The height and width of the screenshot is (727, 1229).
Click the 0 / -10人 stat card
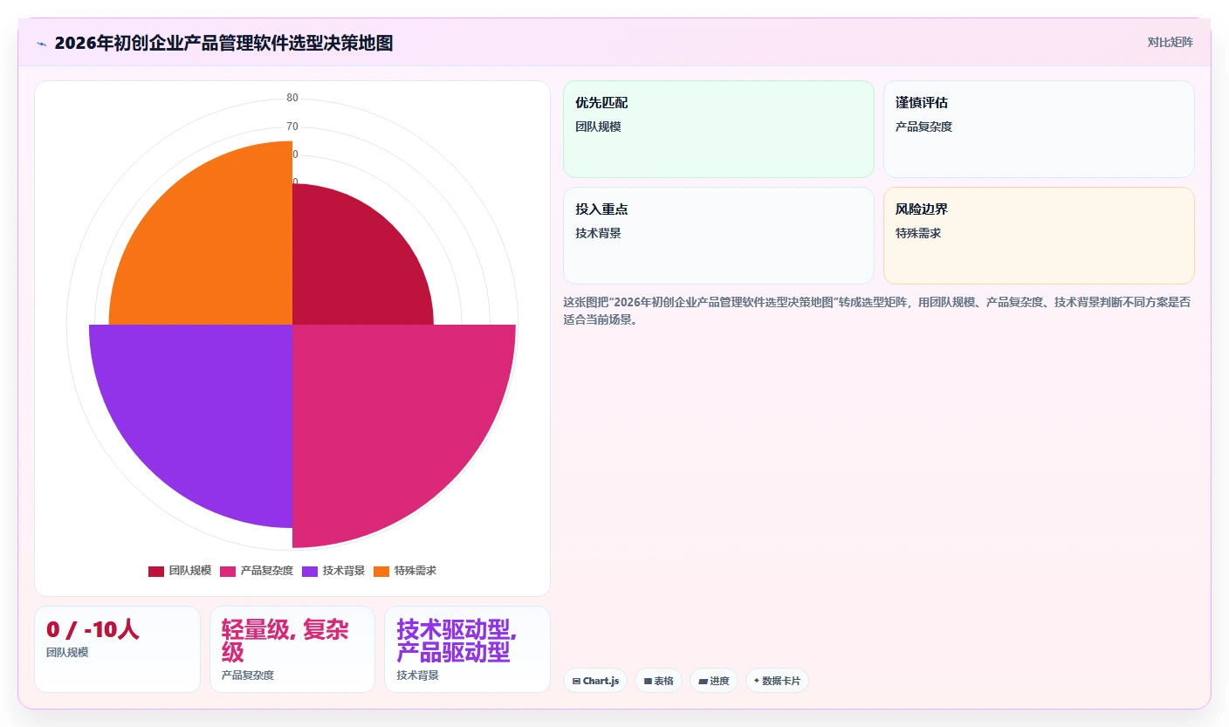click(118, 649)
